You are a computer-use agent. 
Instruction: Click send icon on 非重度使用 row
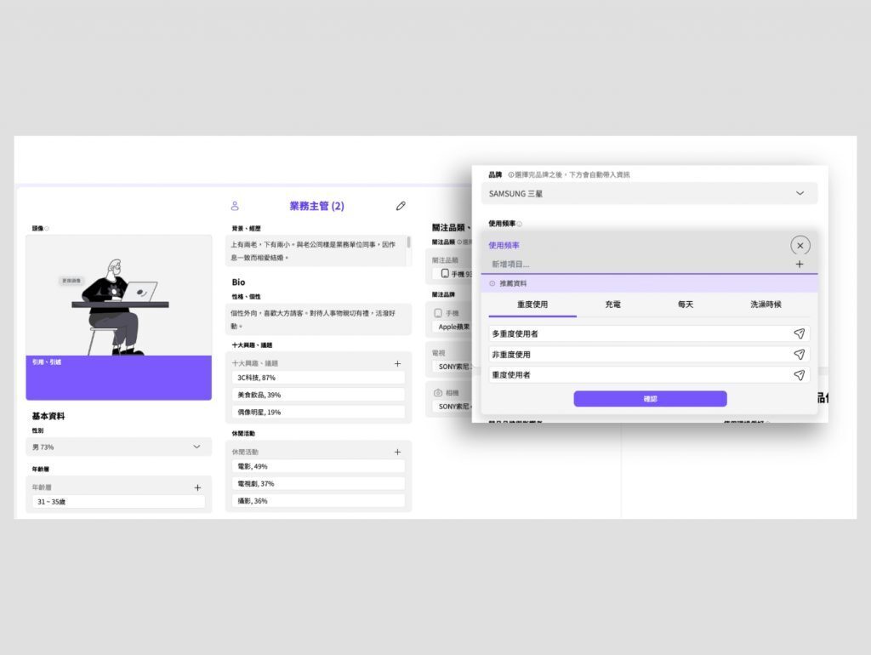(x=799, y=354)
